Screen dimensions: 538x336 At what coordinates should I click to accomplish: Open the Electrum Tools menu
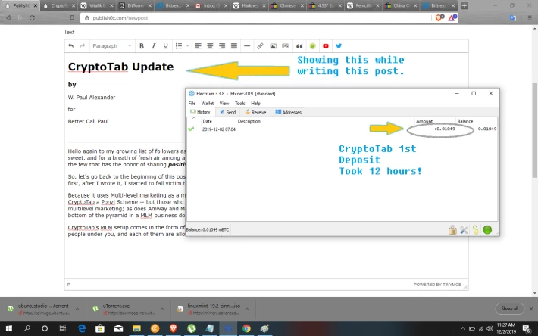240,103
